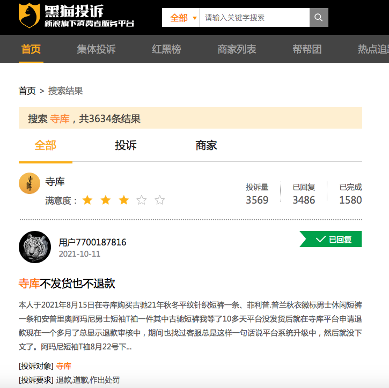Go to 首页 in navigation bar
This screenshot has height=388, width=389.
[x=31, y=49]
